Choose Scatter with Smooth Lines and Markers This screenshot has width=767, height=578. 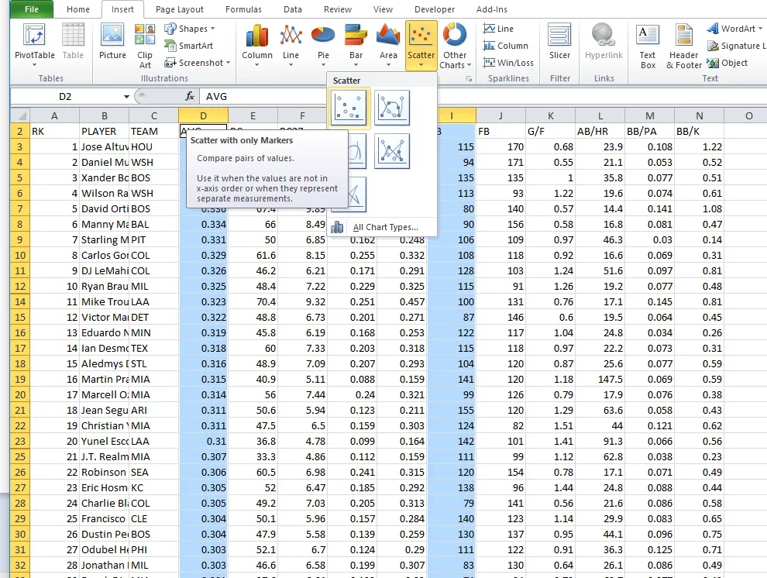pos(392,108)
